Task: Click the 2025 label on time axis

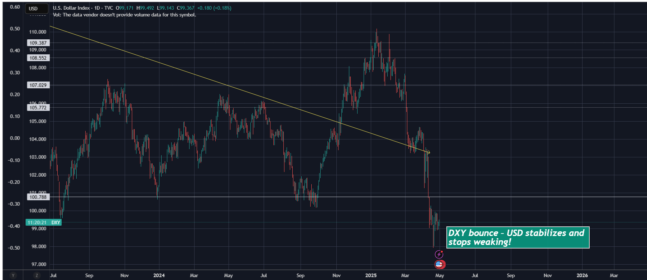Action: pyautogui.click(x=371, y=275)
